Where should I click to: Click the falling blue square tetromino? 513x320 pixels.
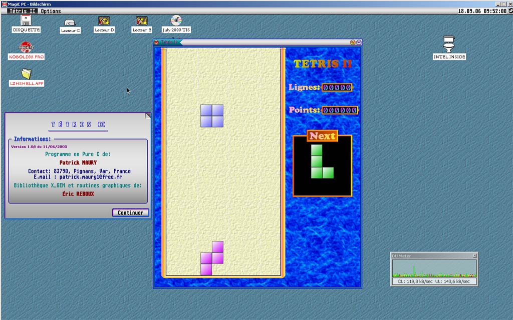212,116
